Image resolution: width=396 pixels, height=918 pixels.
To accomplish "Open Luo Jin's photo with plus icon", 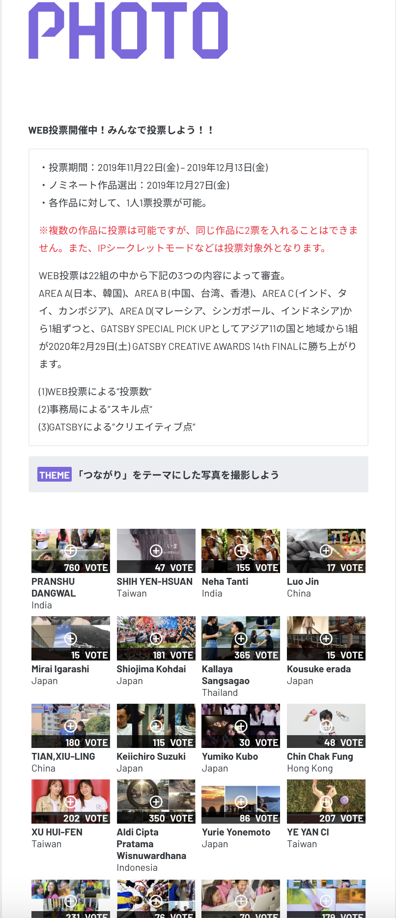I will pyautogui.click(x=326, y=550).
